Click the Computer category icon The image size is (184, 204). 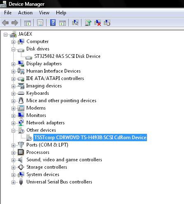[21, 41]
